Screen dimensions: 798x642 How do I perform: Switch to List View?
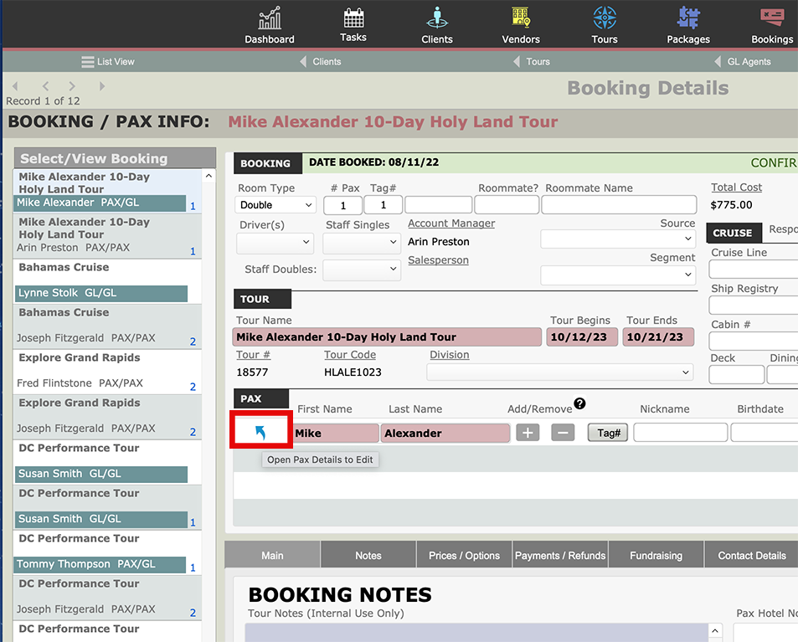tap(108, 62)
